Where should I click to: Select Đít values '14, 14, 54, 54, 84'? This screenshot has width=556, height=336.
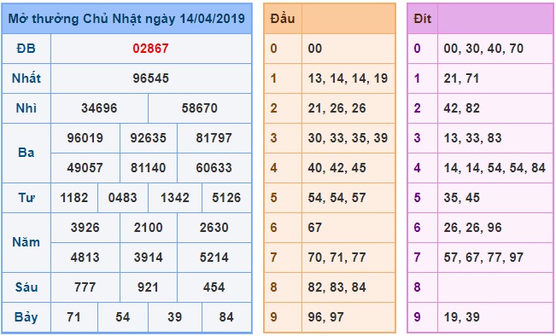click(495, 167)
